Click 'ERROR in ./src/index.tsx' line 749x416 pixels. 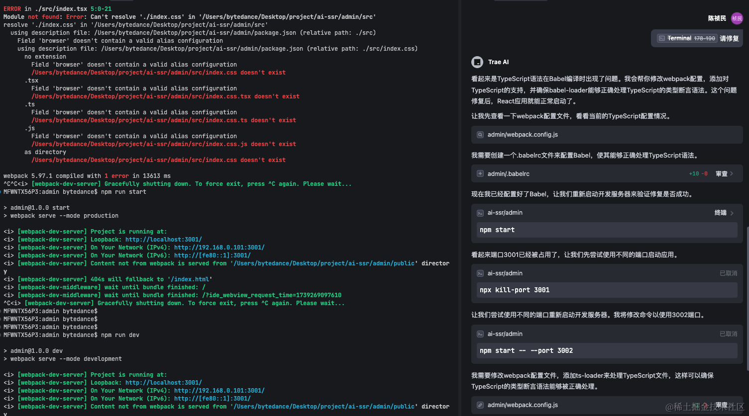click(x=58, y=9)
